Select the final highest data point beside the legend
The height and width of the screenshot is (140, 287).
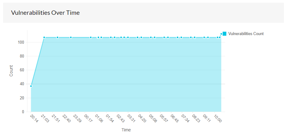click(221, 34)
